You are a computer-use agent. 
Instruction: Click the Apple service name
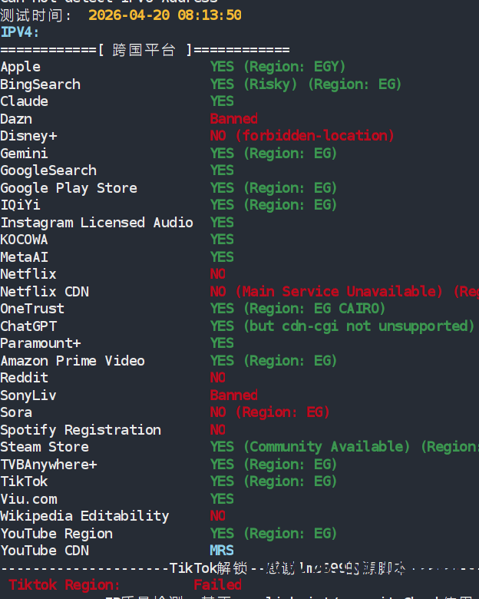coord(21,67)
